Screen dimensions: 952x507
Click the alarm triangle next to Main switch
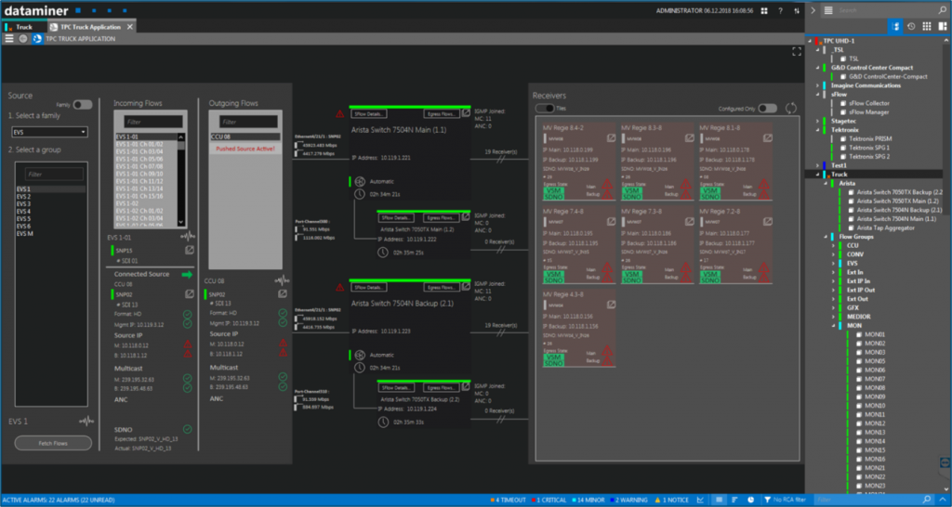(340, 113)
